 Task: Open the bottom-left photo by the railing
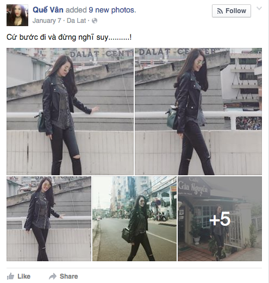[49, 219]
